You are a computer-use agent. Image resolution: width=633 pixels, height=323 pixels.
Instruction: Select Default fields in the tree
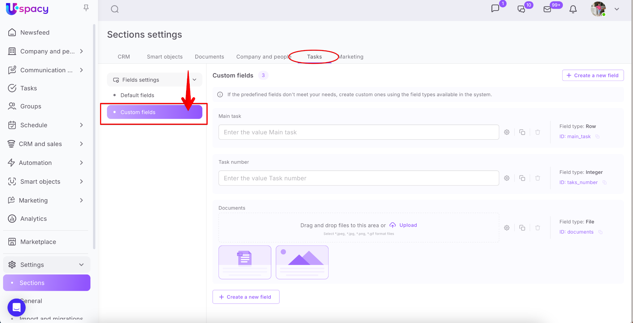tap(137, 95)
